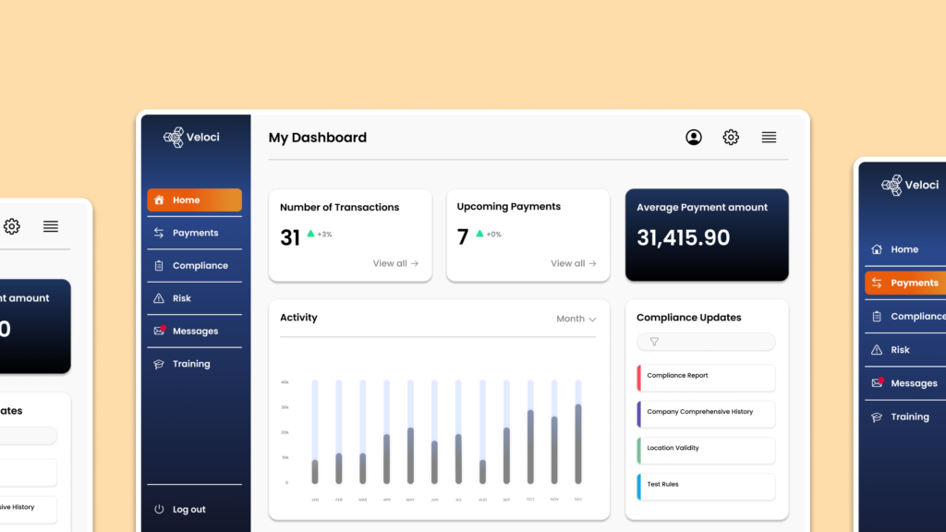
Task: Click the AUG bar in Activity chart
Action: tap(482, 472)
